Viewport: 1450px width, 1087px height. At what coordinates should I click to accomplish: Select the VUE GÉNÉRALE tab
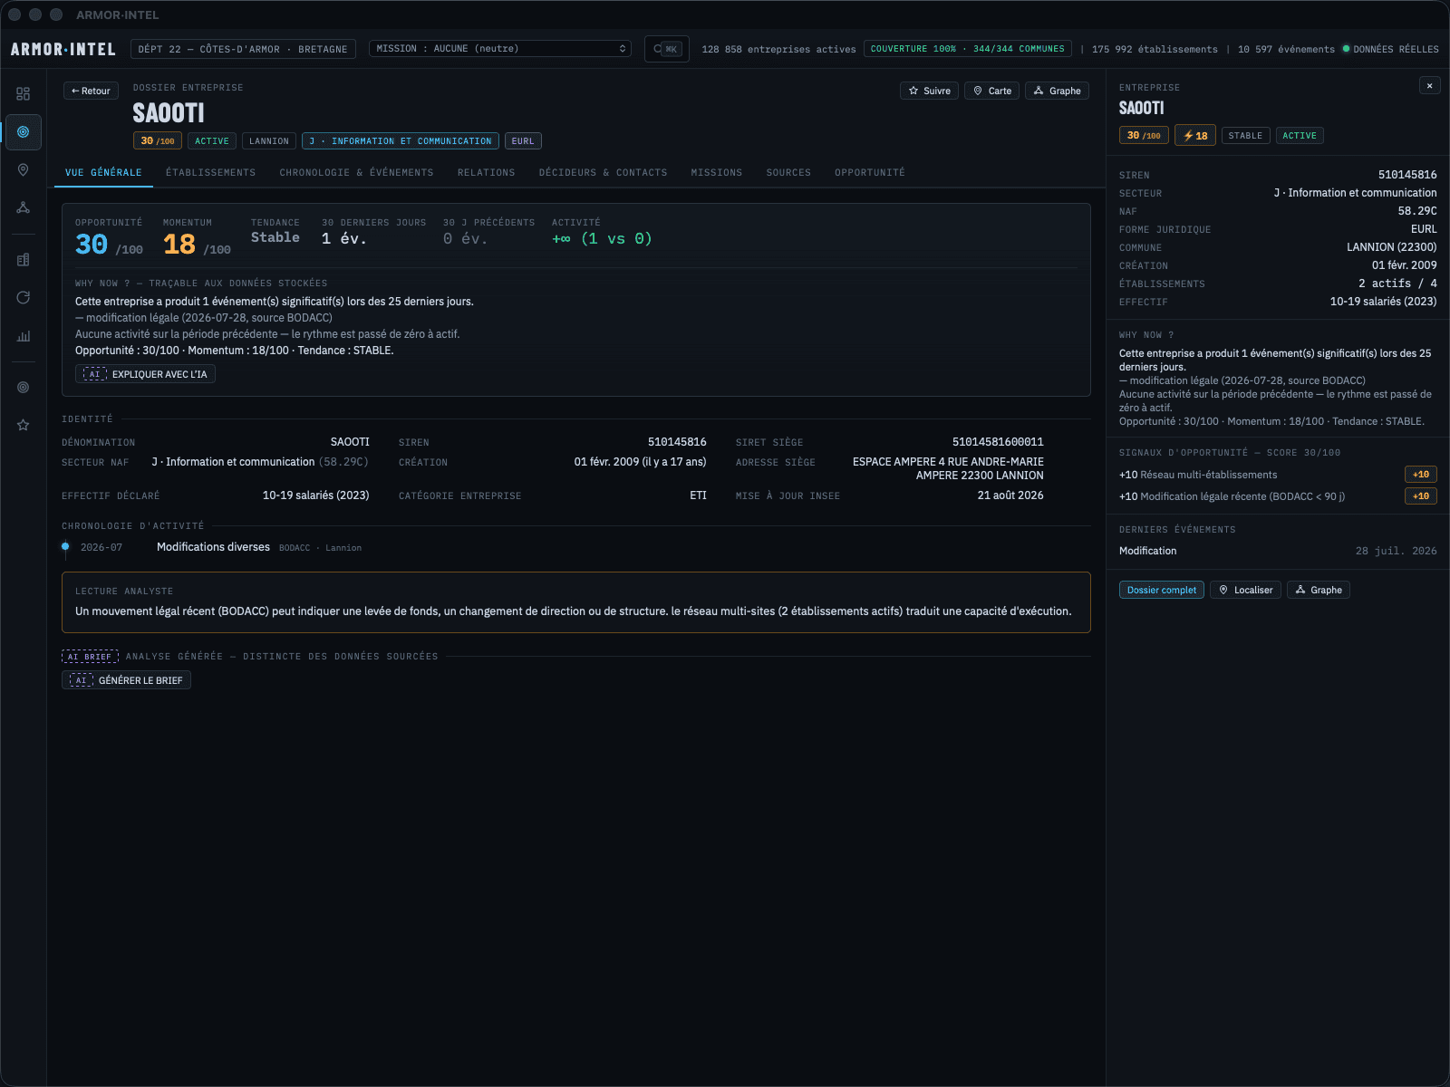(x=103, y=172)
